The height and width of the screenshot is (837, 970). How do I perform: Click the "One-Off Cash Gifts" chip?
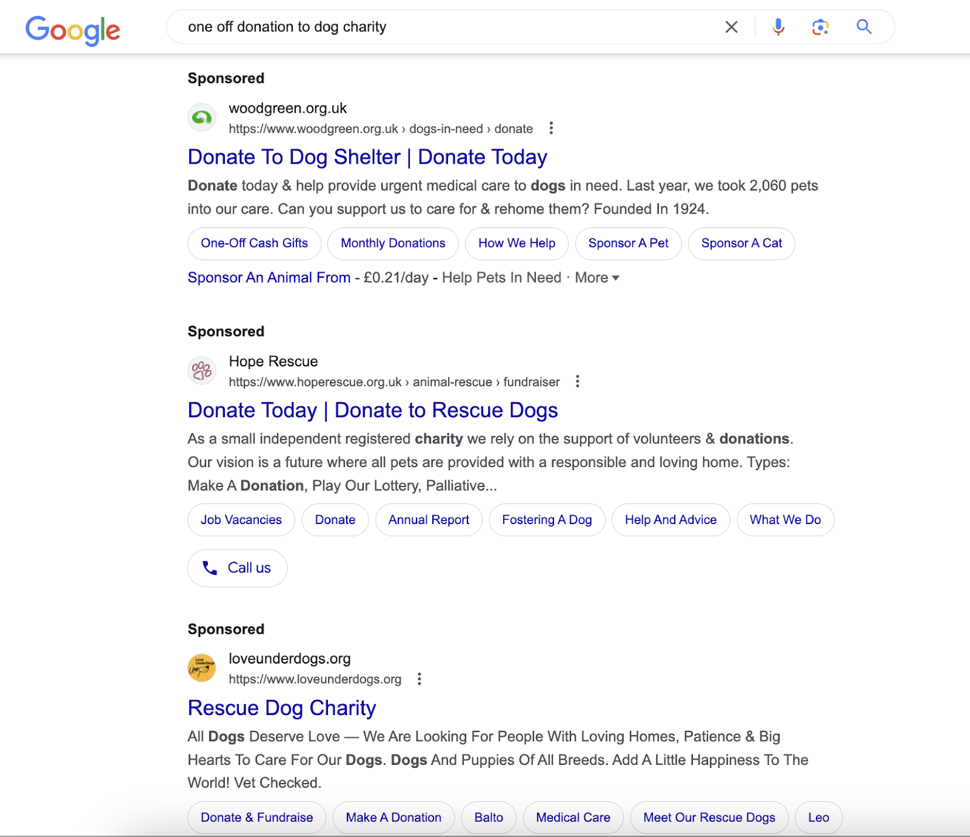click(255, 243)
